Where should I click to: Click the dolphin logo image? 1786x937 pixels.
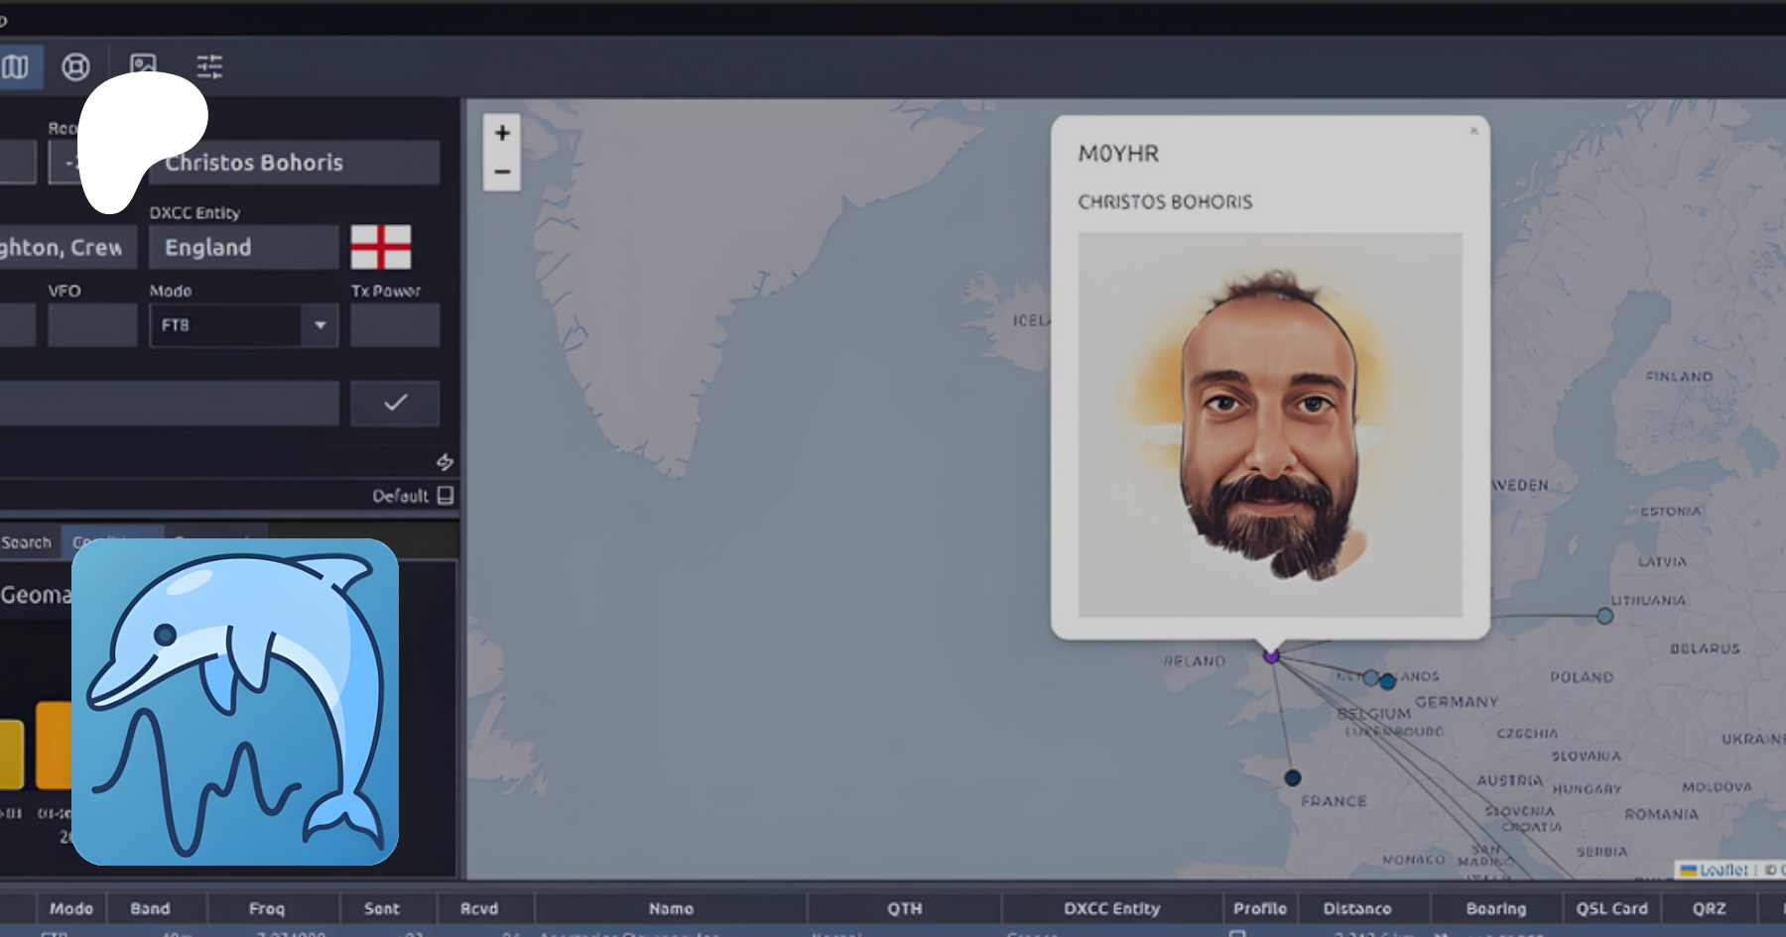coord(235,702)
